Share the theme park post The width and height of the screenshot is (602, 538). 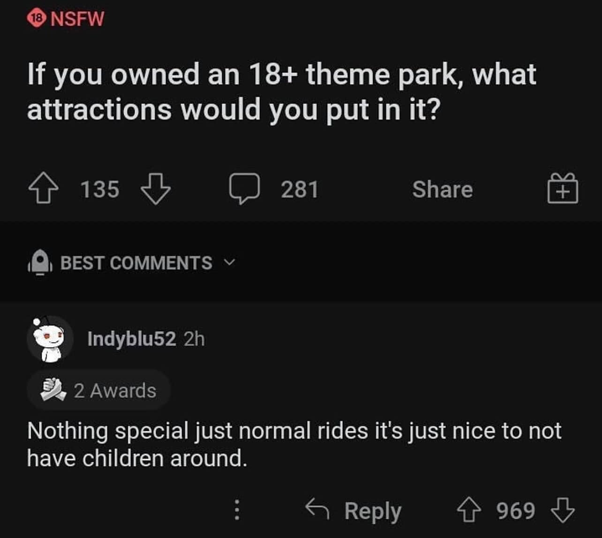click(443, 189)
